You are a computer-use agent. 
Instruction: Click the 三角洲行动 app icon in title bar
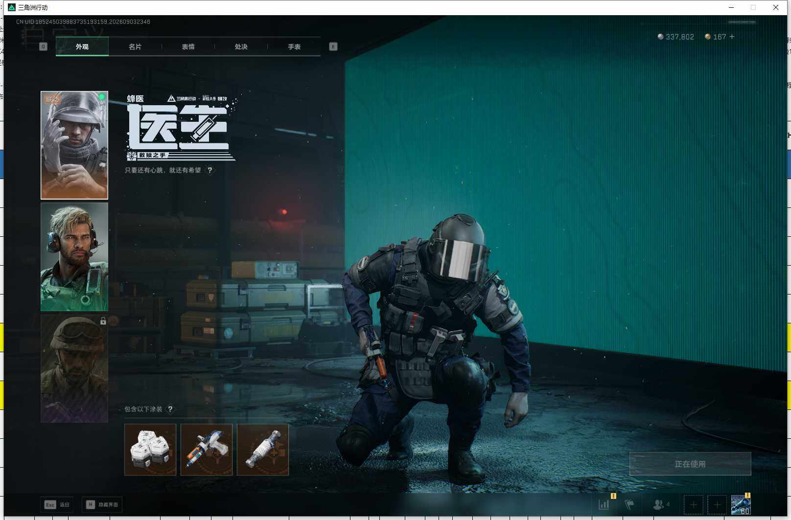click(x=12, y=7)
